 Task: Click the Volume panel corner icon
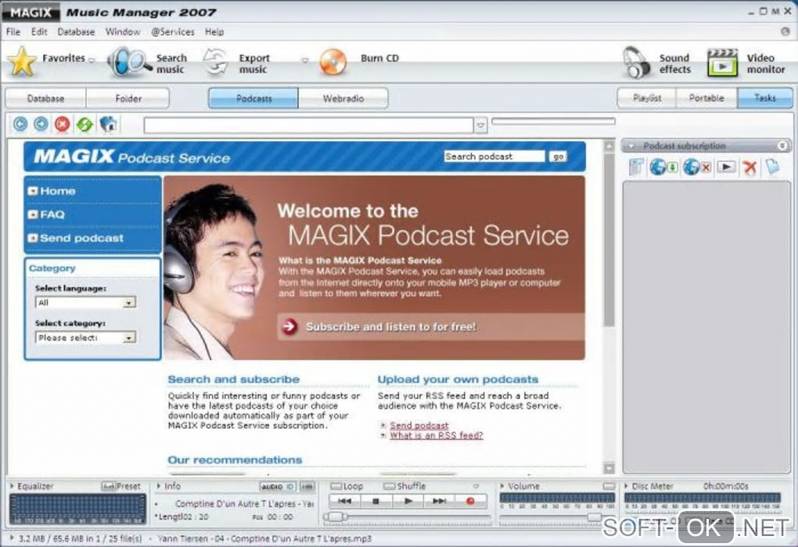coord(609,487)
